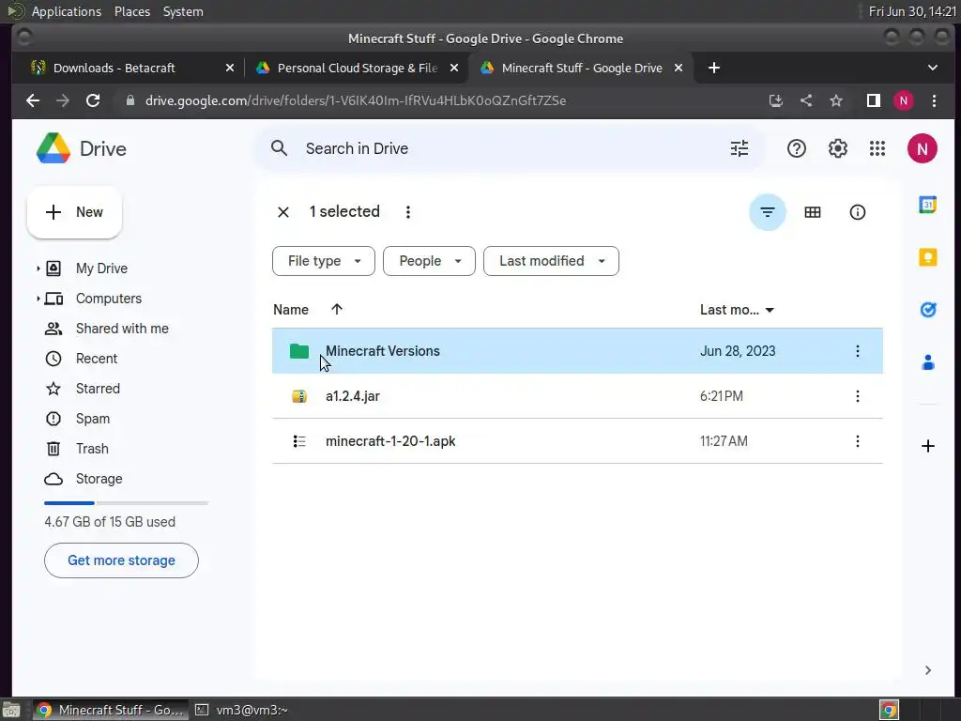The width and height of the screenshot is (961, 721).
Task: Open Starred items view
Action: coord(98,389)
